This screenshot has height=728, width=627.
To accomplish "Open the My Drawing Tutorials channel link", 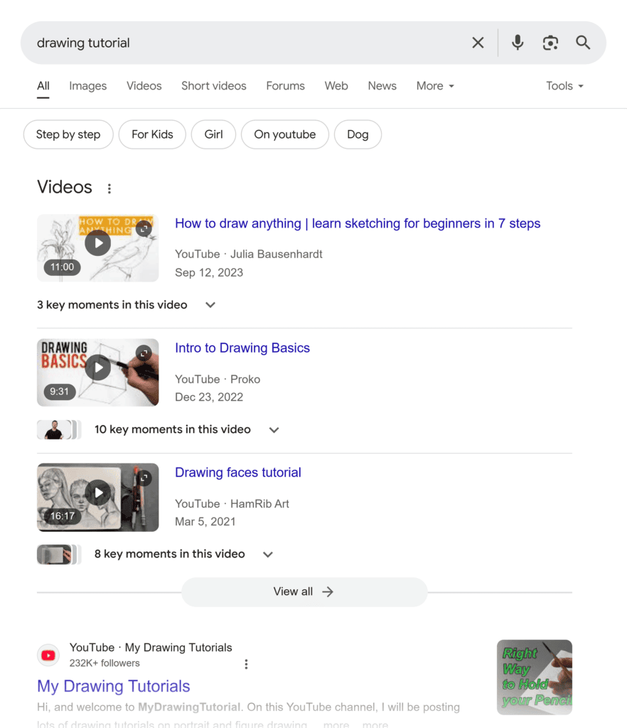I will (x=113, y=686).
